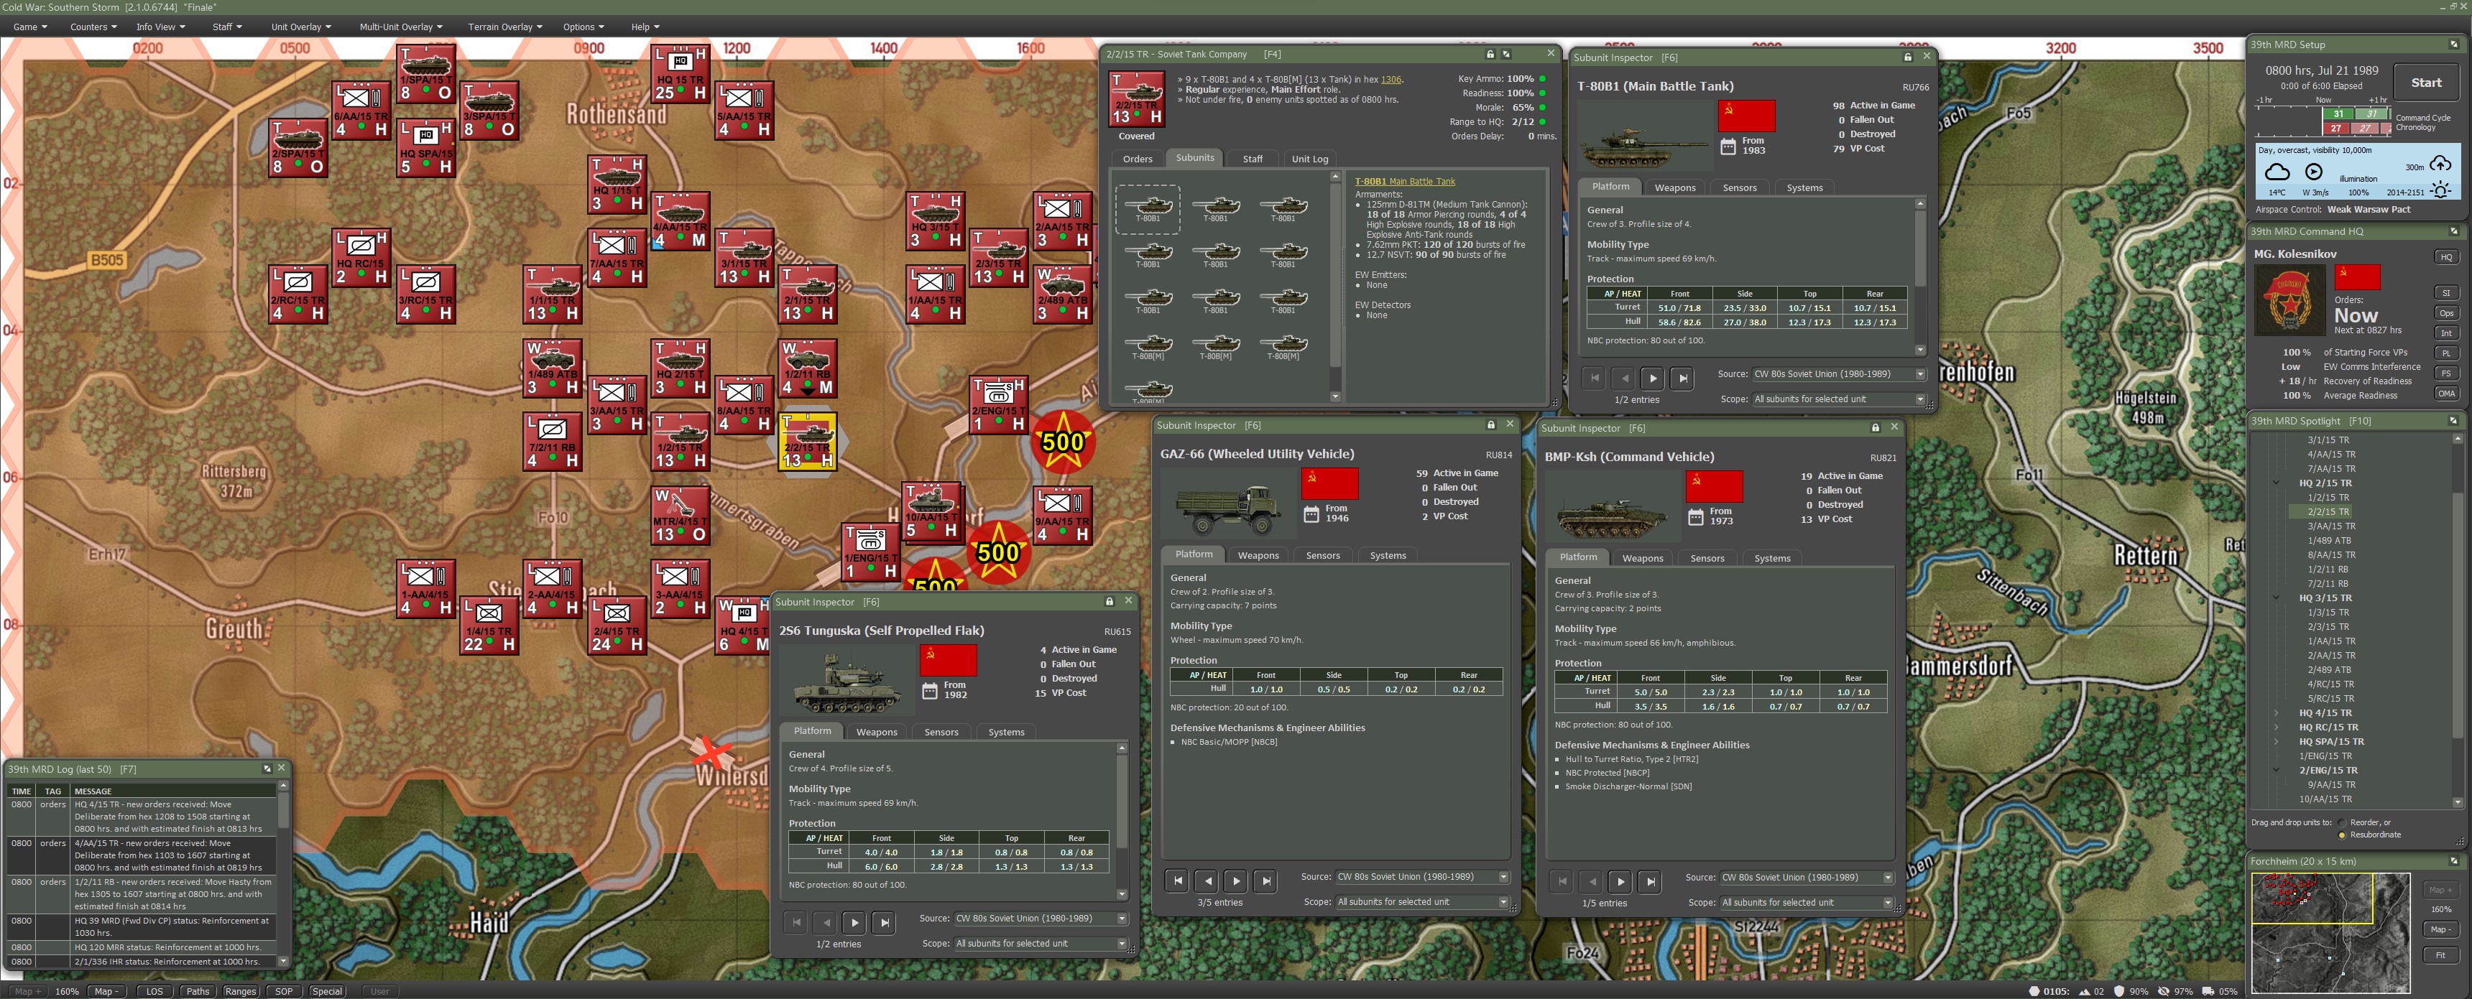Image resolution: width=2472 pixels, height=999 pixels.
Task: Click the Fit button under minimap
Action: (2440, 955)
